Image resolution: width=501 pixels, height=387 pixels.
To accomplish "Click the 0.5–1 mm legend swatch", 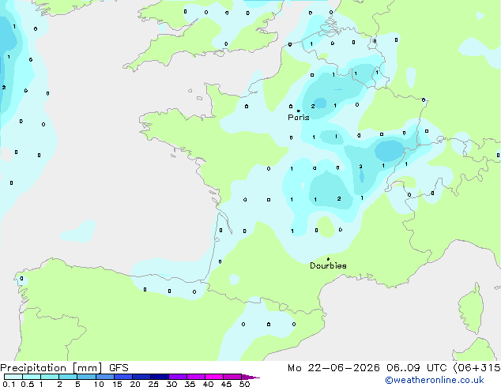I will (x=32, y=377).
